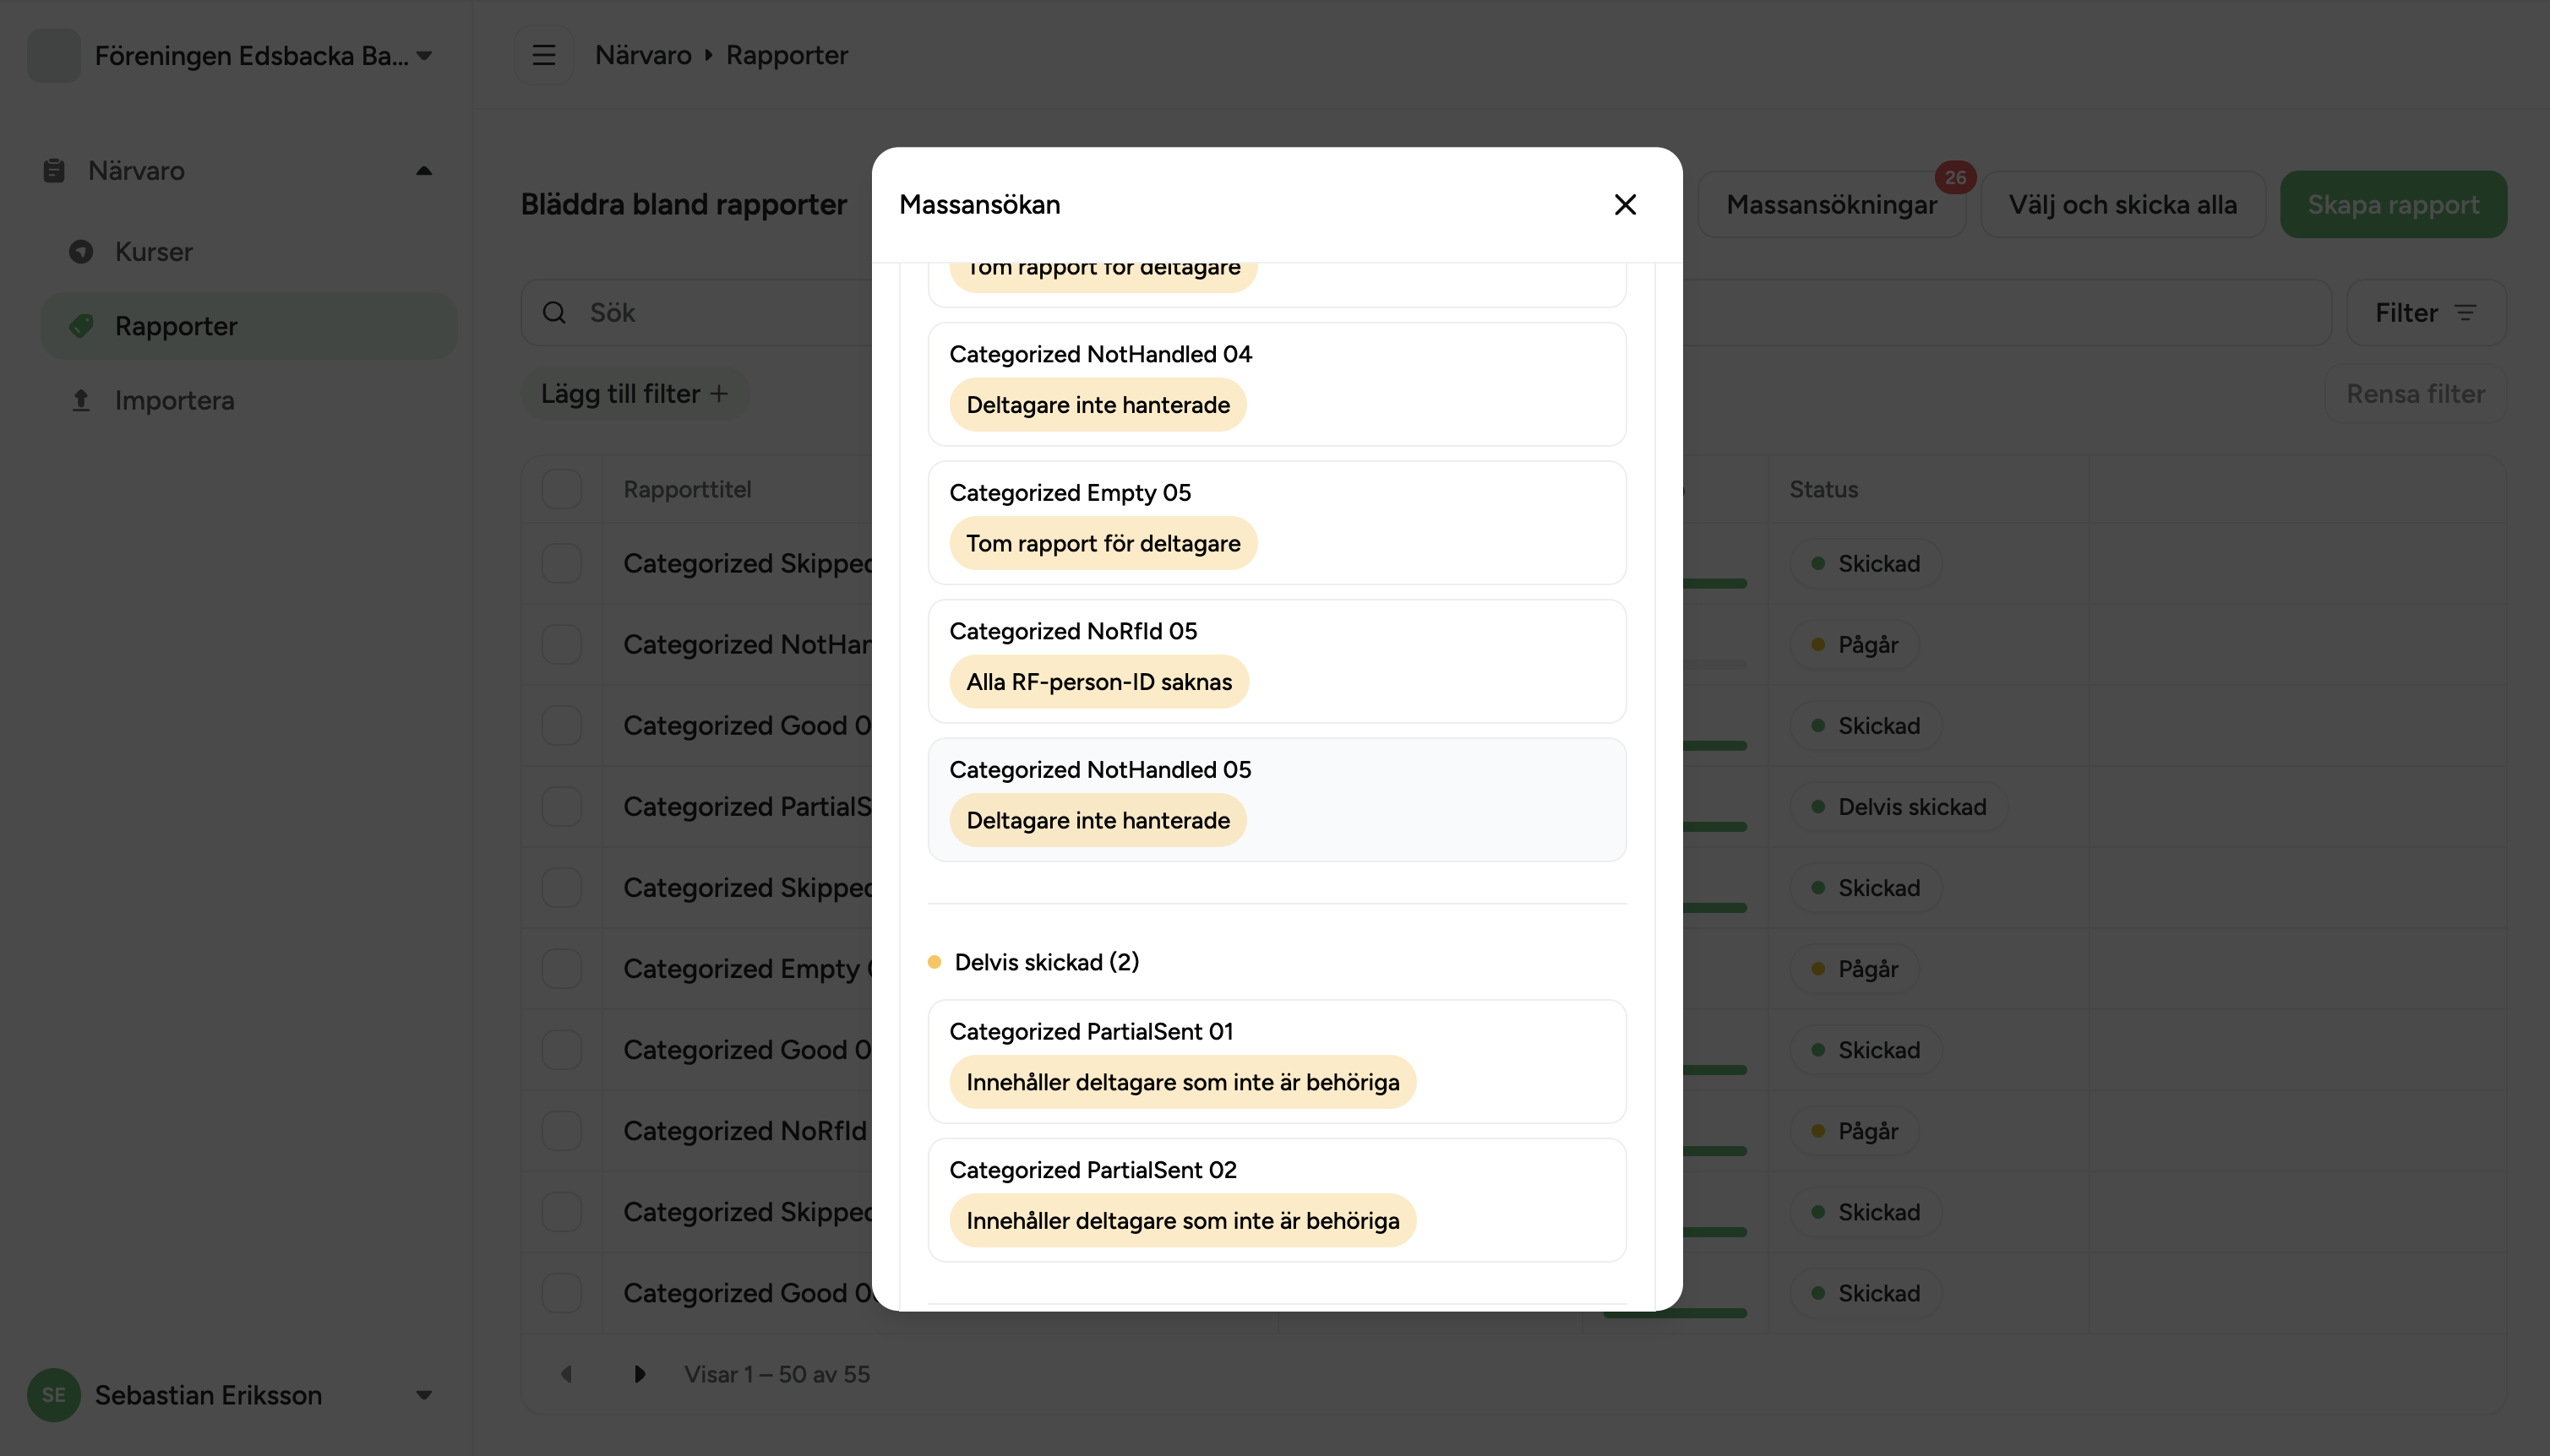Click Lägg till filter
The width and height of the screenshot is (2550, 1456).
[x=635, y=394]
